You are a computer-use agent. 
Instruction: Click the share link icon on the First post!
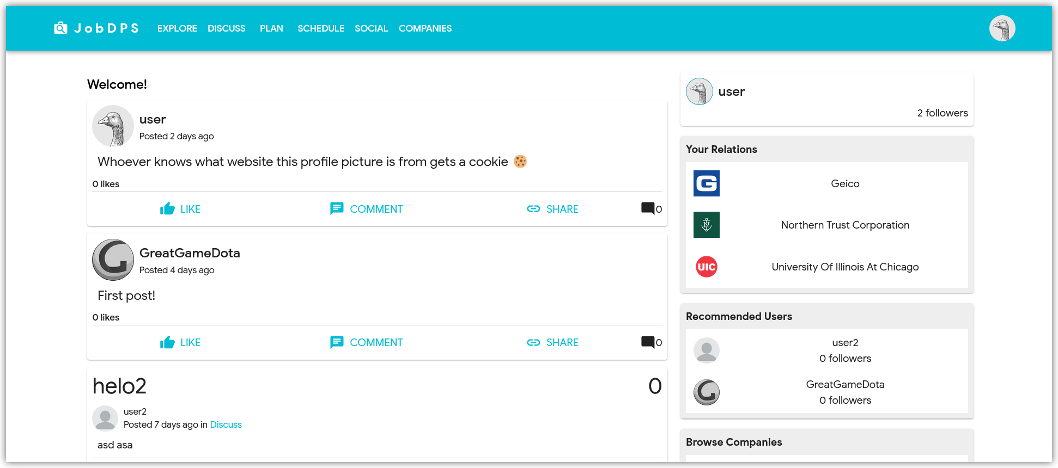coord(533,342)
